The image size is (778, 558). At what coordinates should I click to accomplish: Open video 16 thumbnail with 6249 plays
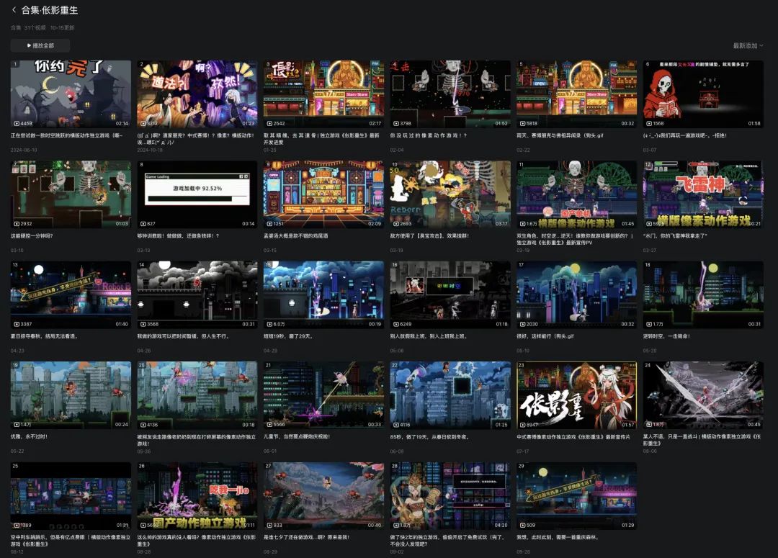tap(450, 295)
